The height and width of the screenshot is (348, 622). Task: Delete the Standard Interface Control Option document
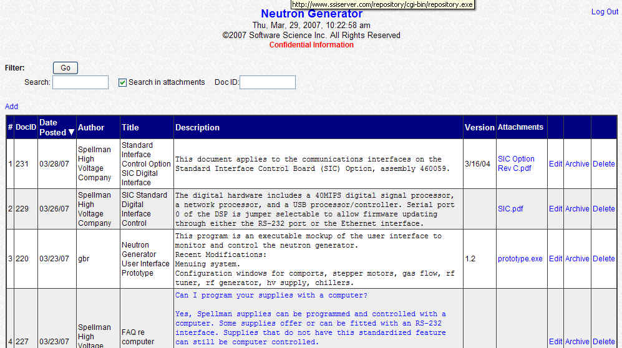click(x=603, y=163)
